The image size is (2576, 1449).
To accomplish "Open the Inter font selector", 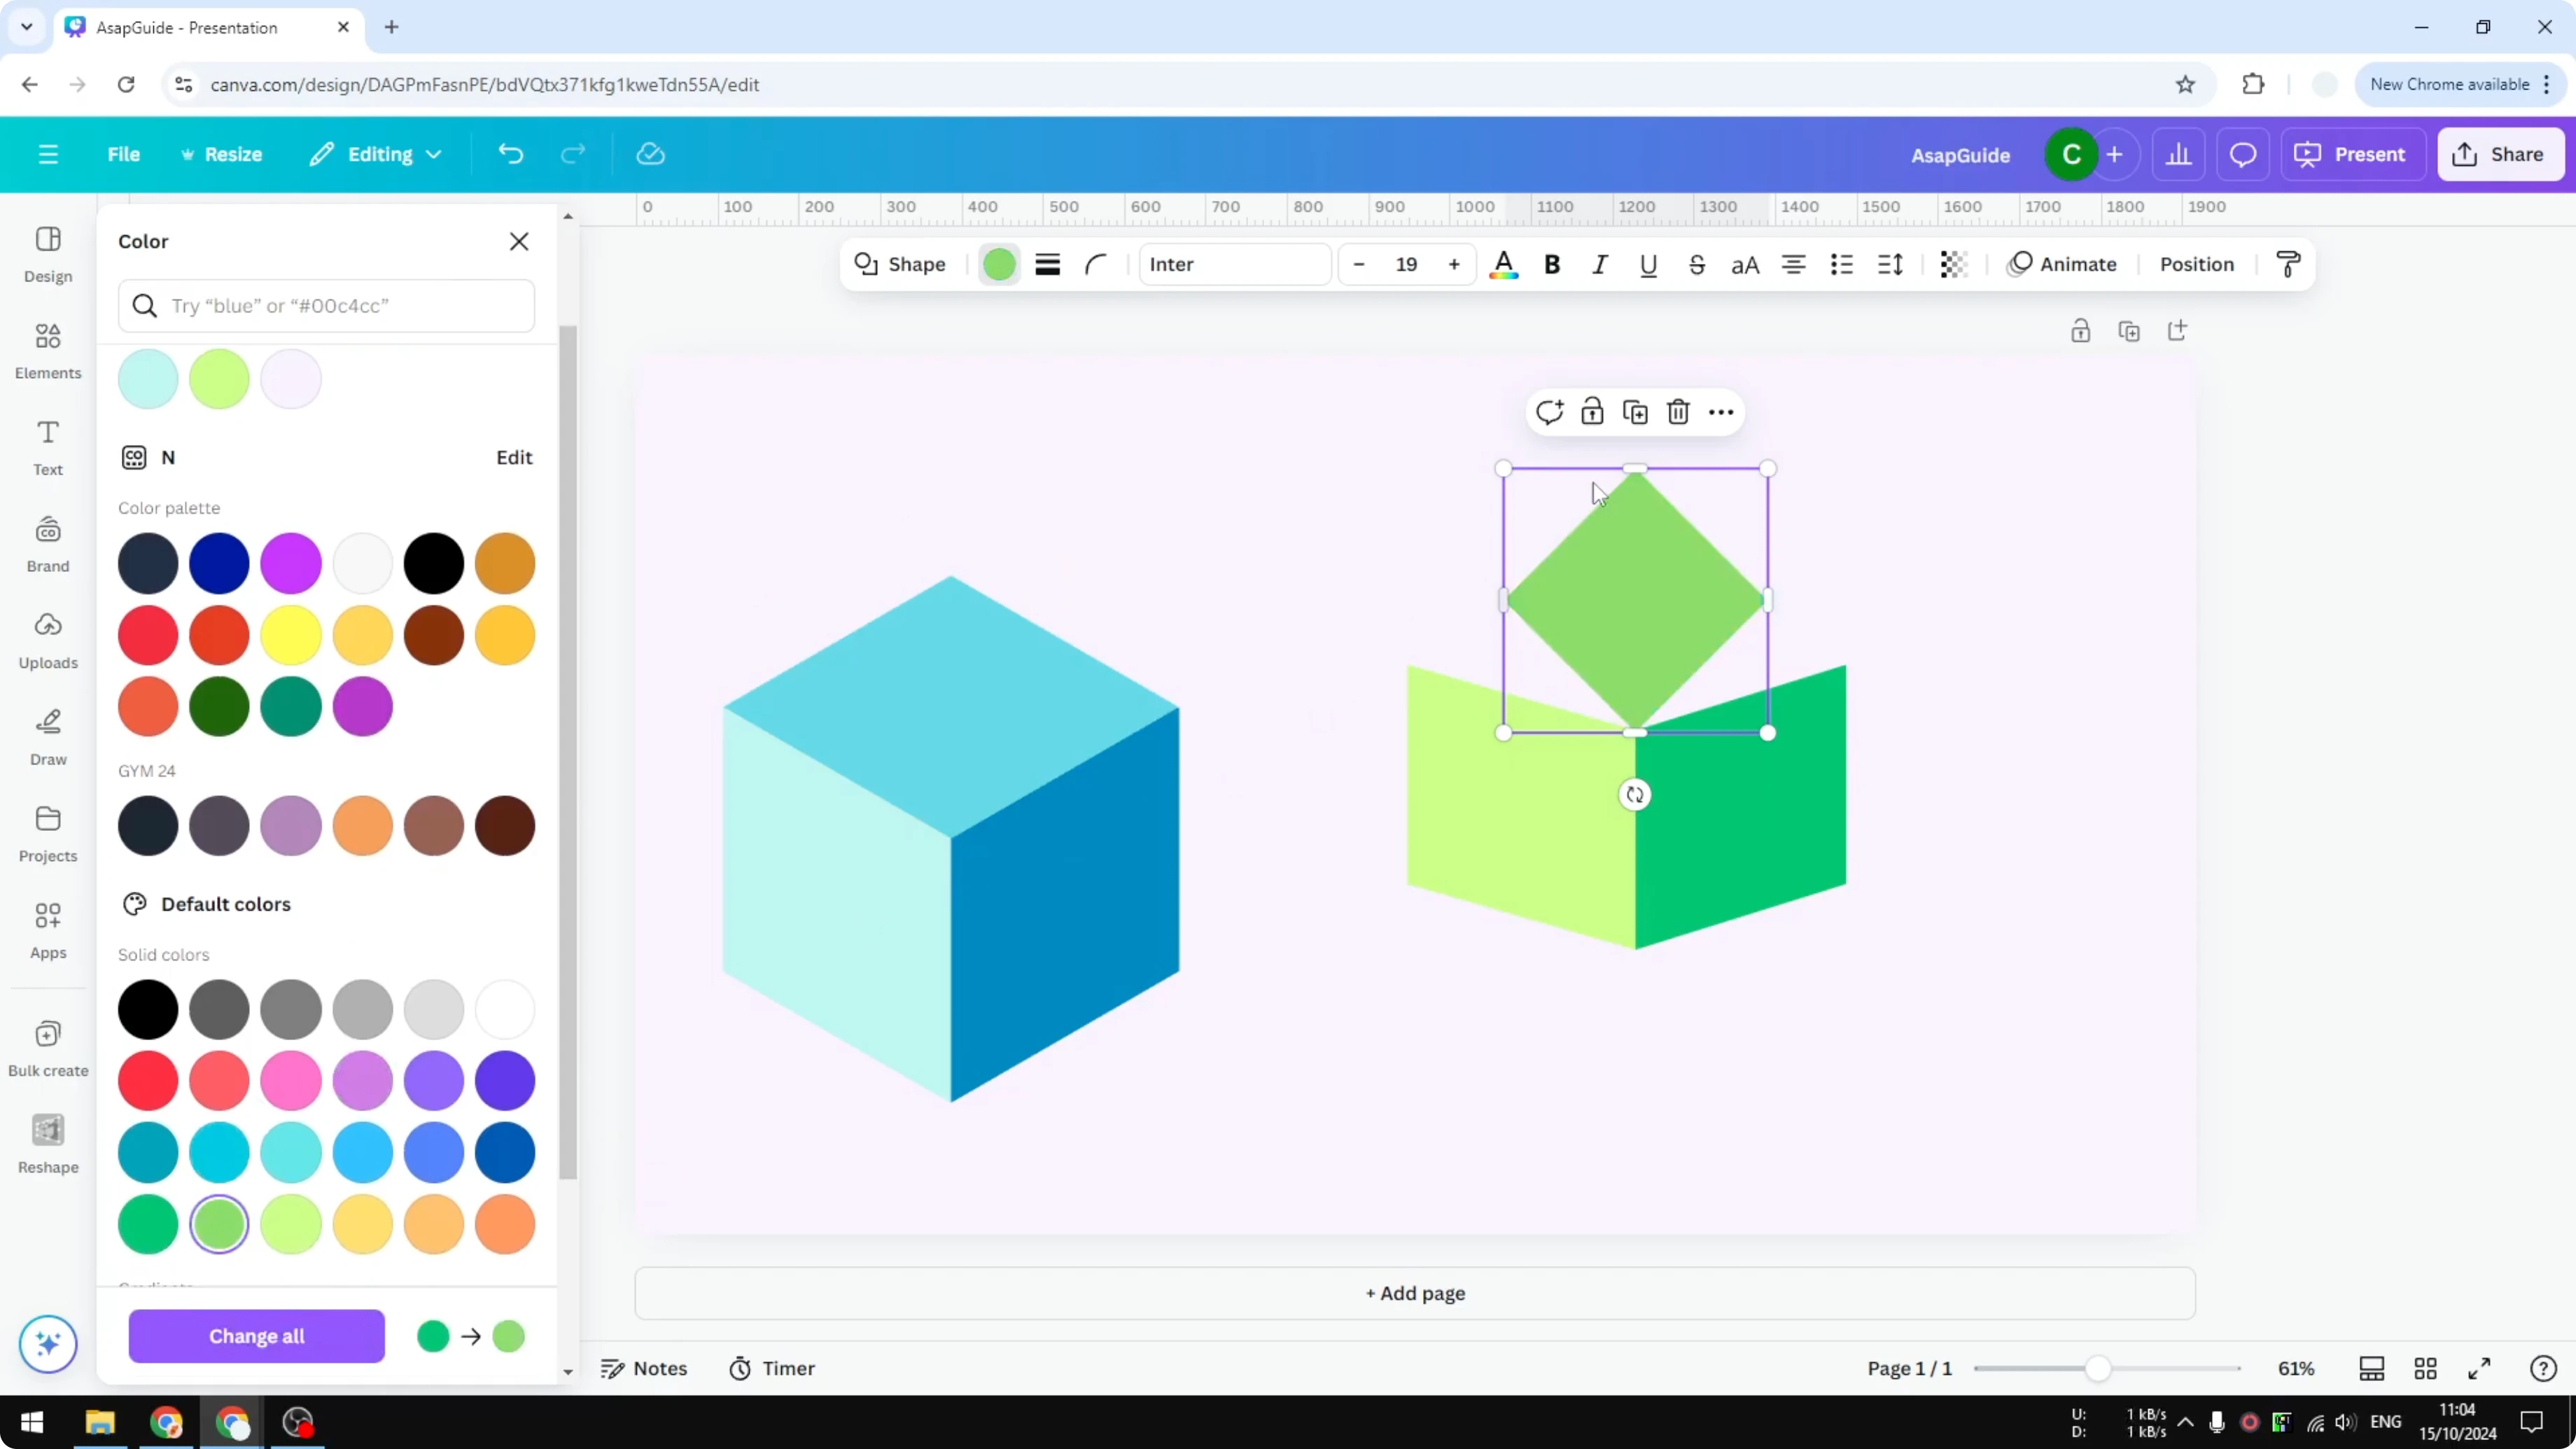I will [1234, 264].
